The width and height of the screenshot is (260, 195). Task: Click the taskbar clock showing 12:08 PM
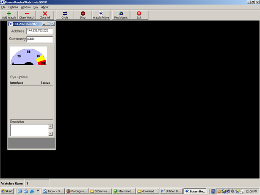(252, 191)
